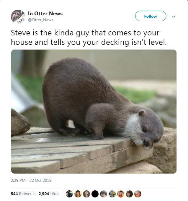The image size is (188, 201).
Task: Open the solid black circle avatar
Action: [x=95, y=194]
